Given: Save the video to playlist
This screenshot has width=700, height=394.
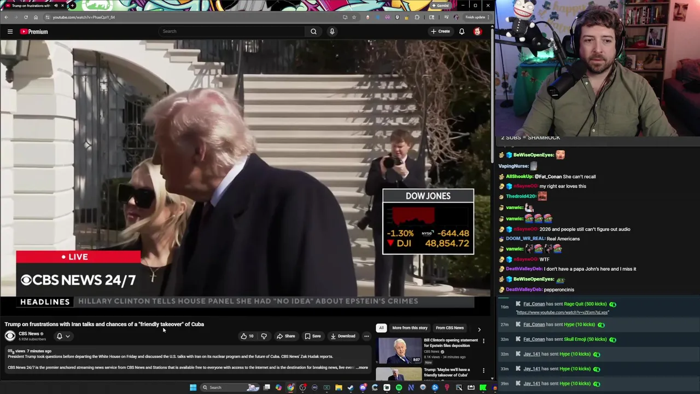Looking at the screenshot, I should coord(313,336).
